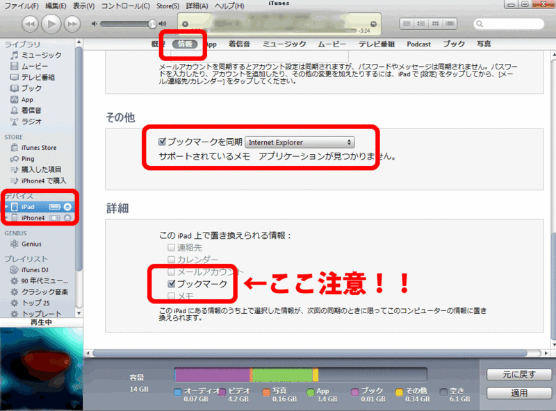Click the mute speaker icon left of volume
The image size is (556, 411).
tap(94, 24)
